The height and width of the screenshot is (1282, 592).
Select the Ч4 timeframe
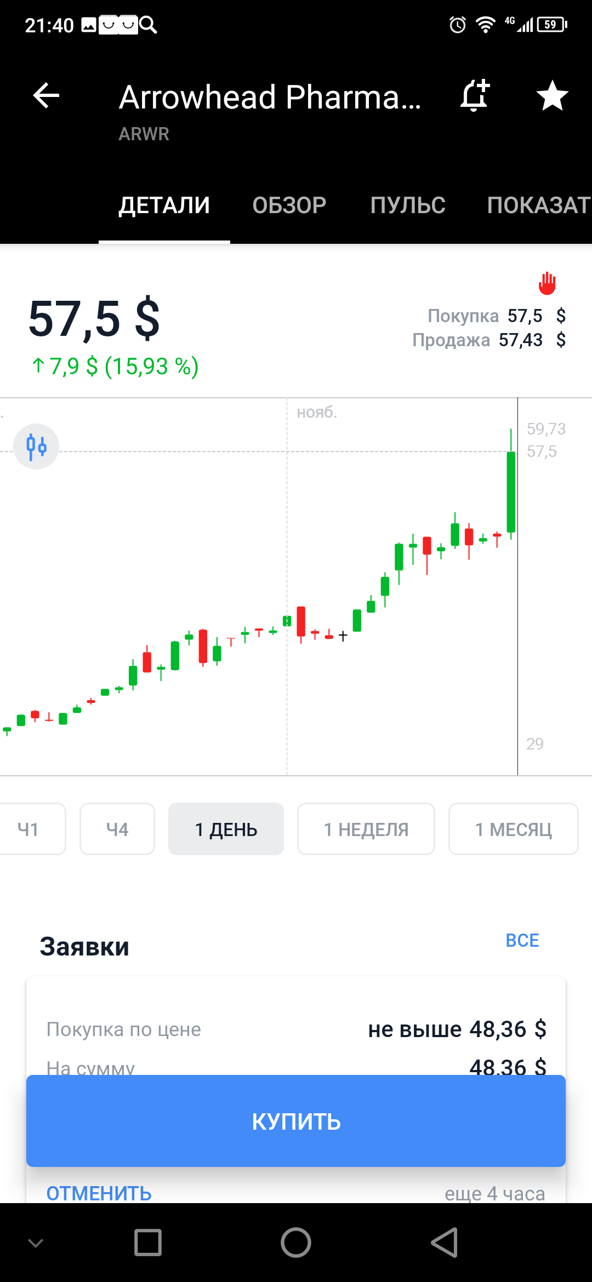(117, 829)
